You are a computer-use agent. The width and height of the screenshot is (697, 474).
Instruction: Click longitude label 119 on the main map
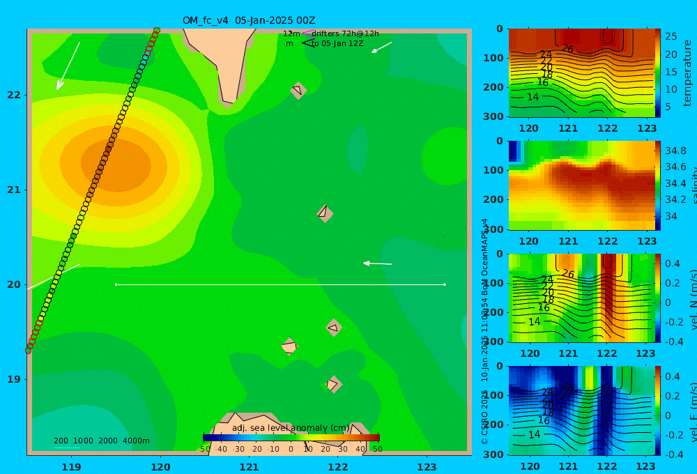tap(72, 467)
